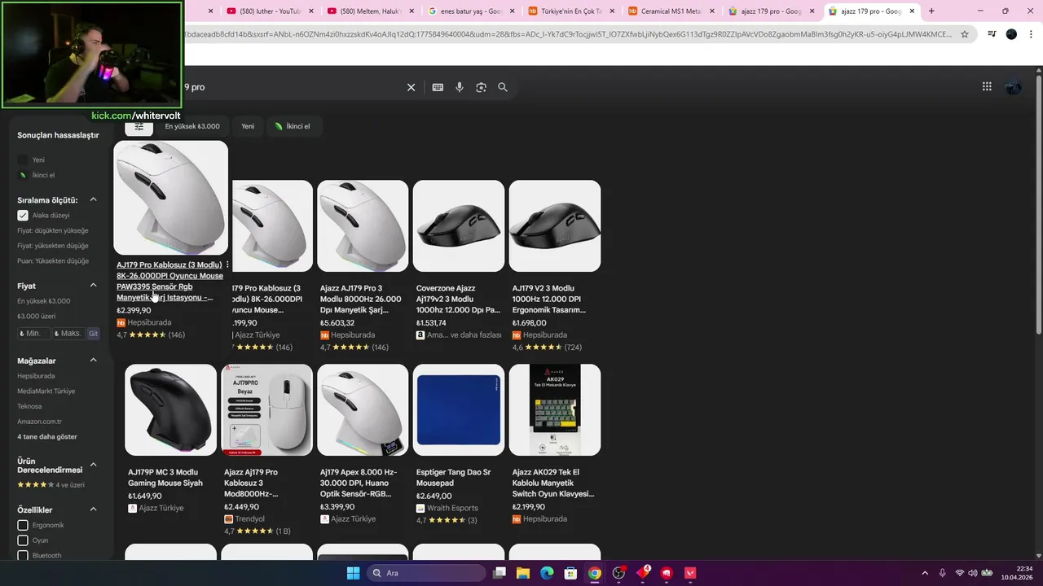Open Chrome's three-dot menu
1043x586 pixels.
(1031, 34)
